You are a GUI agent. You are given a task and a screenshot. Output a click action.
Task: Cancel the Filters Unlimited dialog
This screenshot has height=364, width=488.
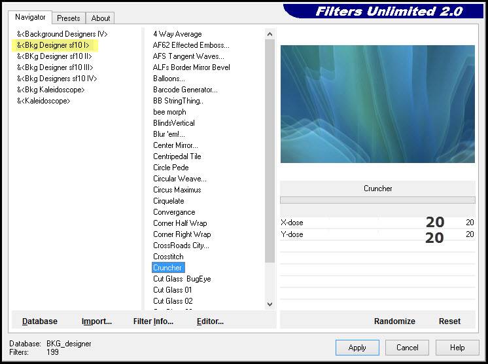[x=407, y=348]
